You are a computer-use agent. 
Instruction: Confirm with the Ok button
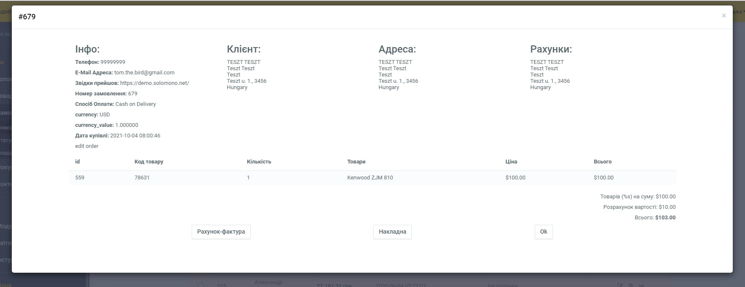[543, 232]
